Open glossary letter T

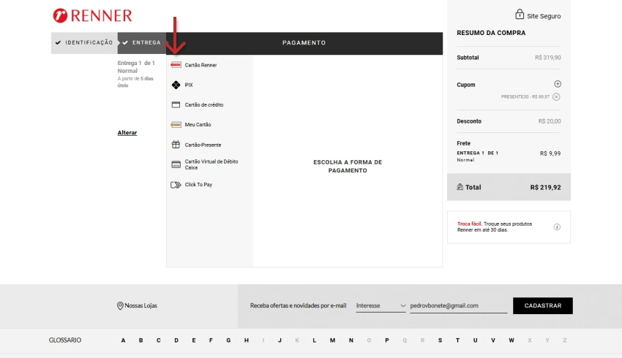pos(457,340)
